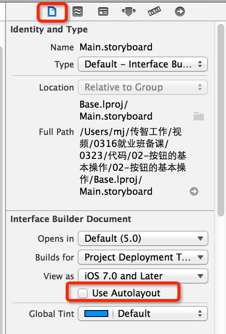Open the Quick Help inspector
226x334 pixels.
point(78,12)
